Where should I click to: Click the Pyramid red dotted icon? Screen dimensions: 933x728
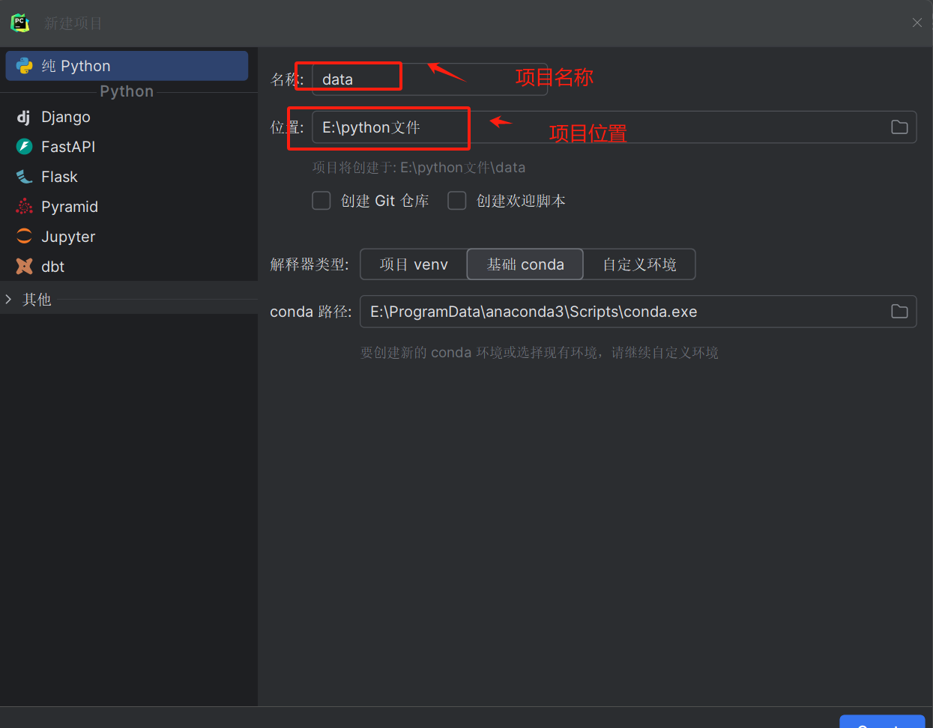pos(24,207)
